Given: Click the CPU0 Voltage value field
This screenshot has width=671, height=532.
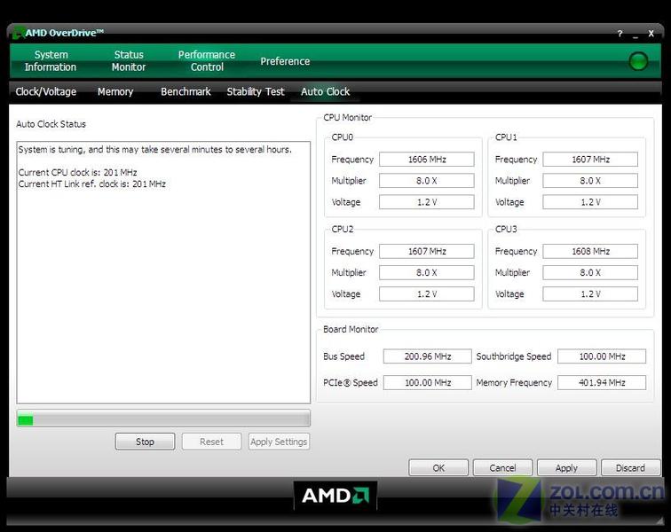Looking at the screenshot, I should tap(427, 202).
